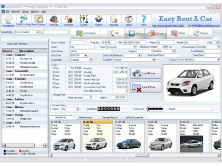Open the Invoices section

[x=69, y=21]
